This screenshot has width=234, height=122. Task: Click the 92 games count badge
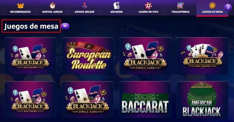click(x=65, y=26)
